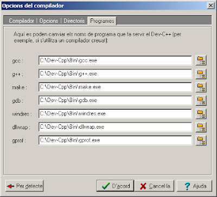Viewport: 217px width, 197px height.
Task: Browse for the g++ executable folder icon
Action: pos(201,74)
